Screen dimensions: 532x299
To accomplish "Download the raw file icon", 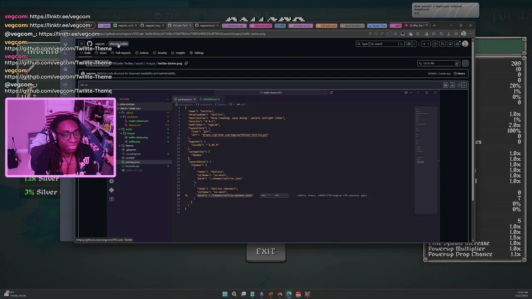I will [x=452, y=85].
